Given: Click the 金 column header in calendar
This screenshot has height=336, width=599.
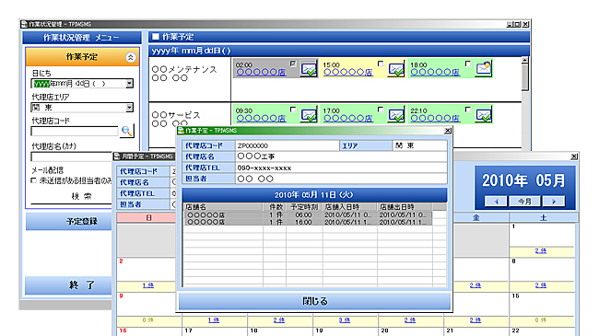Looking at the screenshot, I should [x=476, y=217].
